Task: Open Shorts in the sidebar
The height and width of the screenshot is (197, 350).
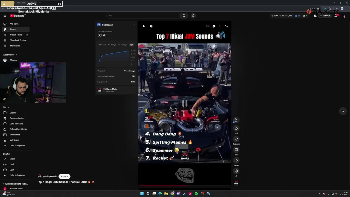Action: [x=15, y=29]
